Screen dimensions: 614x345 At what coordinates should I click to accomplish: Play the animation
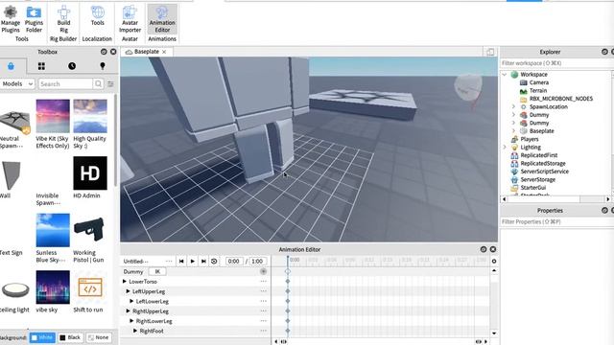(x=193, y=262)
